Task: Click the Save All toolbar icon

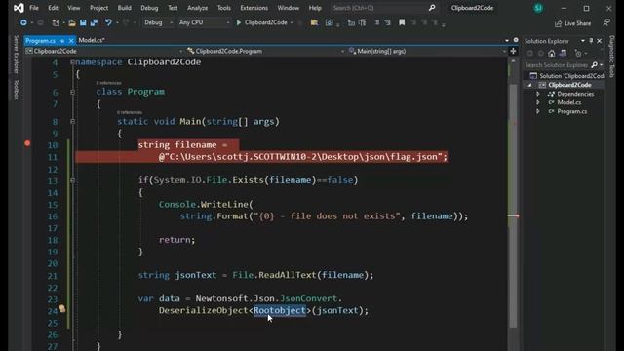Action: [x=94, y=22]
